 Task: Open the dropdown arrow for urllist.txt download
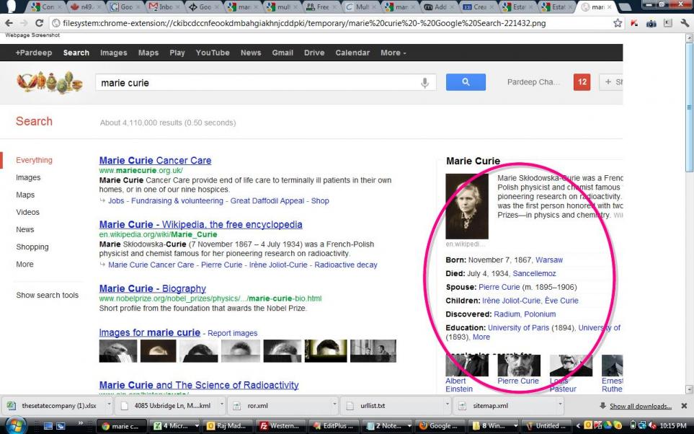pos(448,404)
